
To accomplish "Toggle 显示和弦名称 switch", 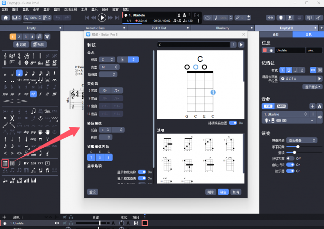I will (x=142, y=172).
